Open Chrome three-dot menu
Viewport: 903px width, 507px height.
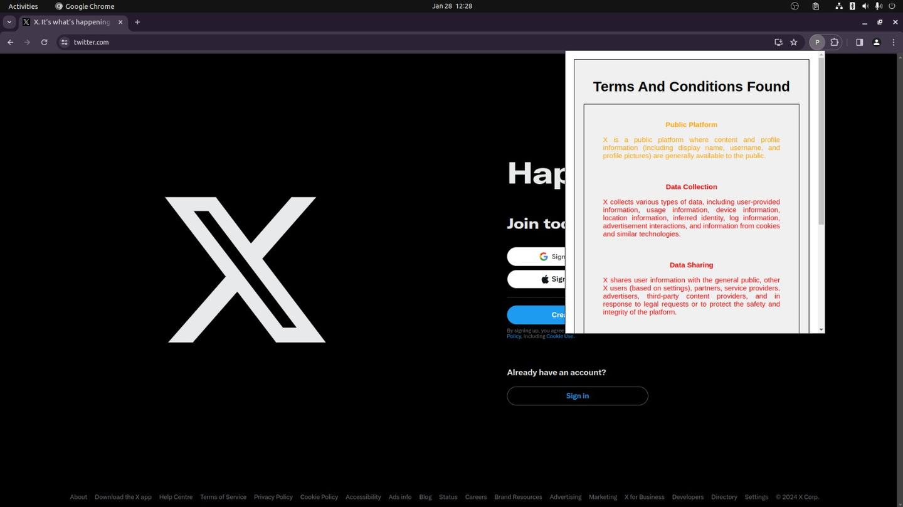tap(894, 42)
